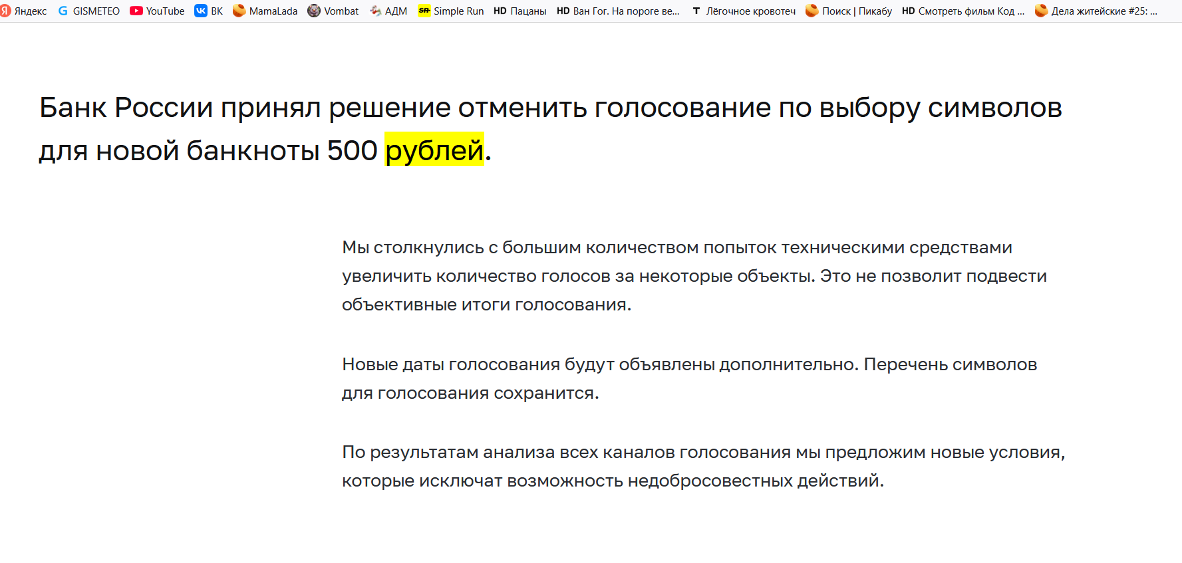Screen dimensions: 1182x563
Task: Click the paragraph starting 'Новые даты голосования'
Action: pyautogui.click(x=689, y=378)
